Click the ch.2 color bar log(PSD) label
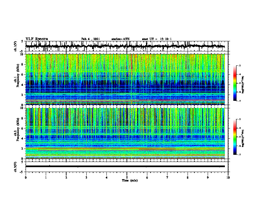 (243, 138)
